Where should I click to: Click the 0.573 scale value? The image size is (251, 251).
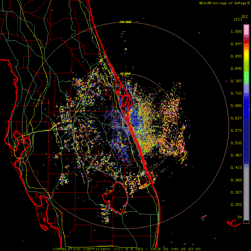coord(236,131)
